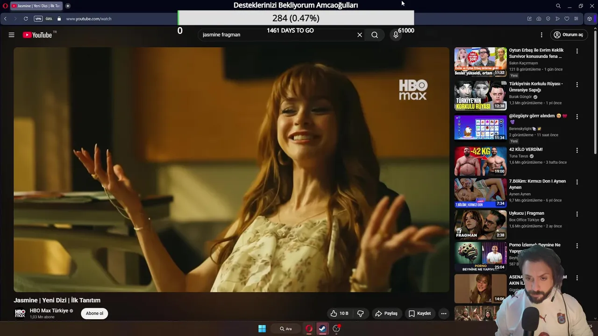Open Opera tab search magnifier

tap(558, 6)
